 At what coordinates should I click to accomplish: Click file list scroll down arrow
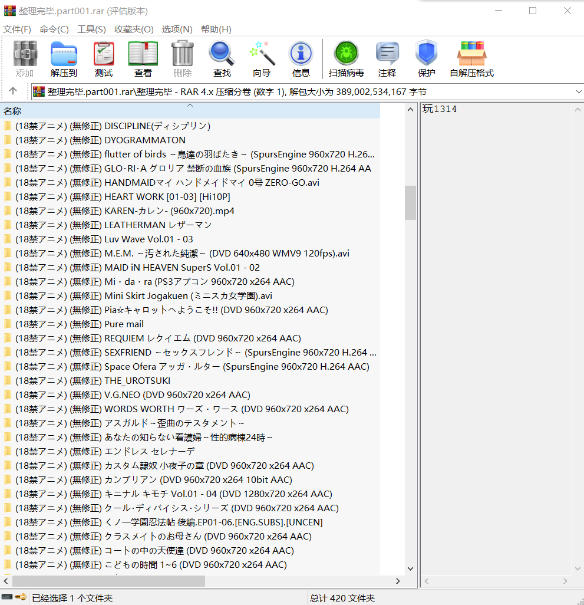411,568
